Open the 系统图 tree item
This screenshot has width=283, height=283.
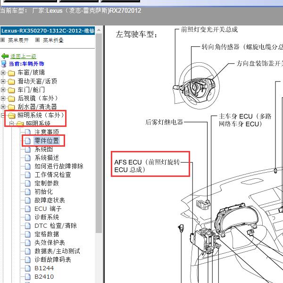44,149
